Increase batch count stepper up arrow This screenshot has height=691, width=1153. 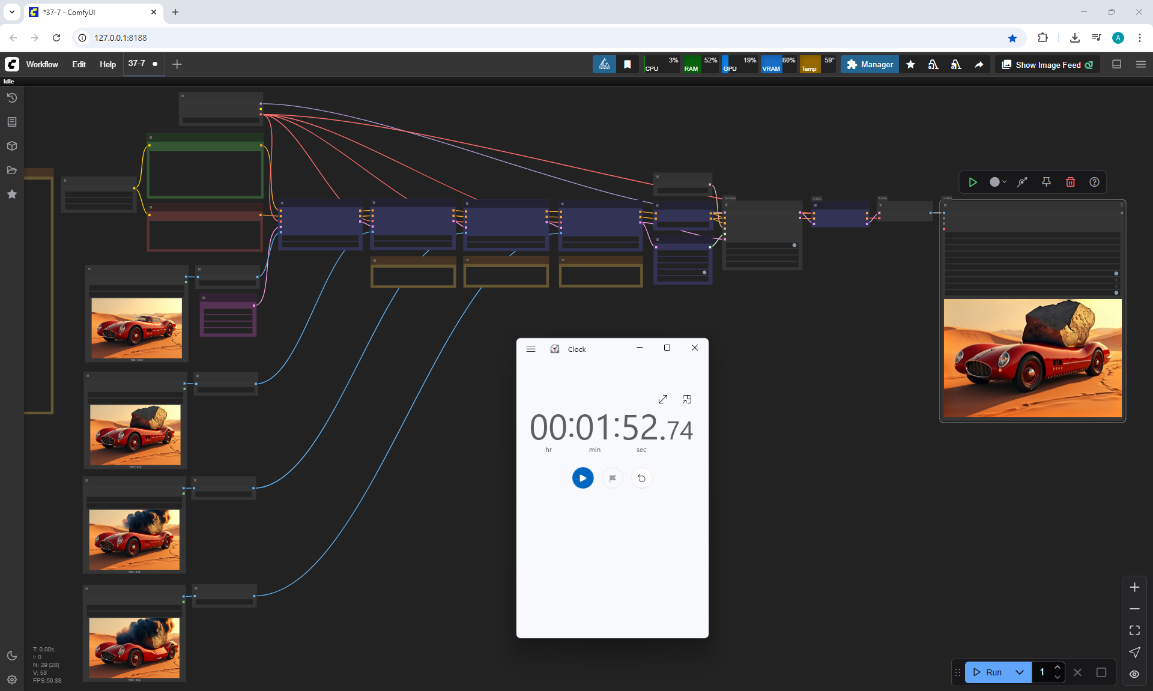pyautogui.click(x=1058, y=668)
